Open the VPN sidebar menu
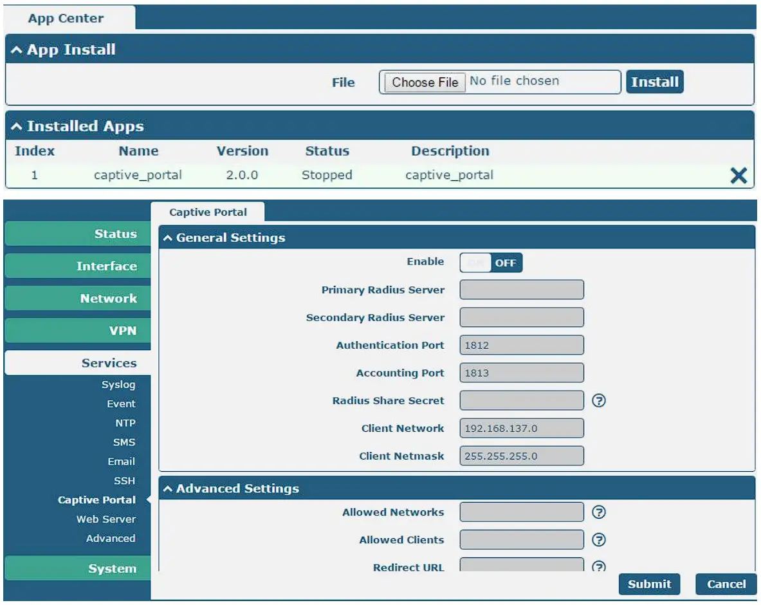Viewport: 761px width, 605px height. (77, 331)
